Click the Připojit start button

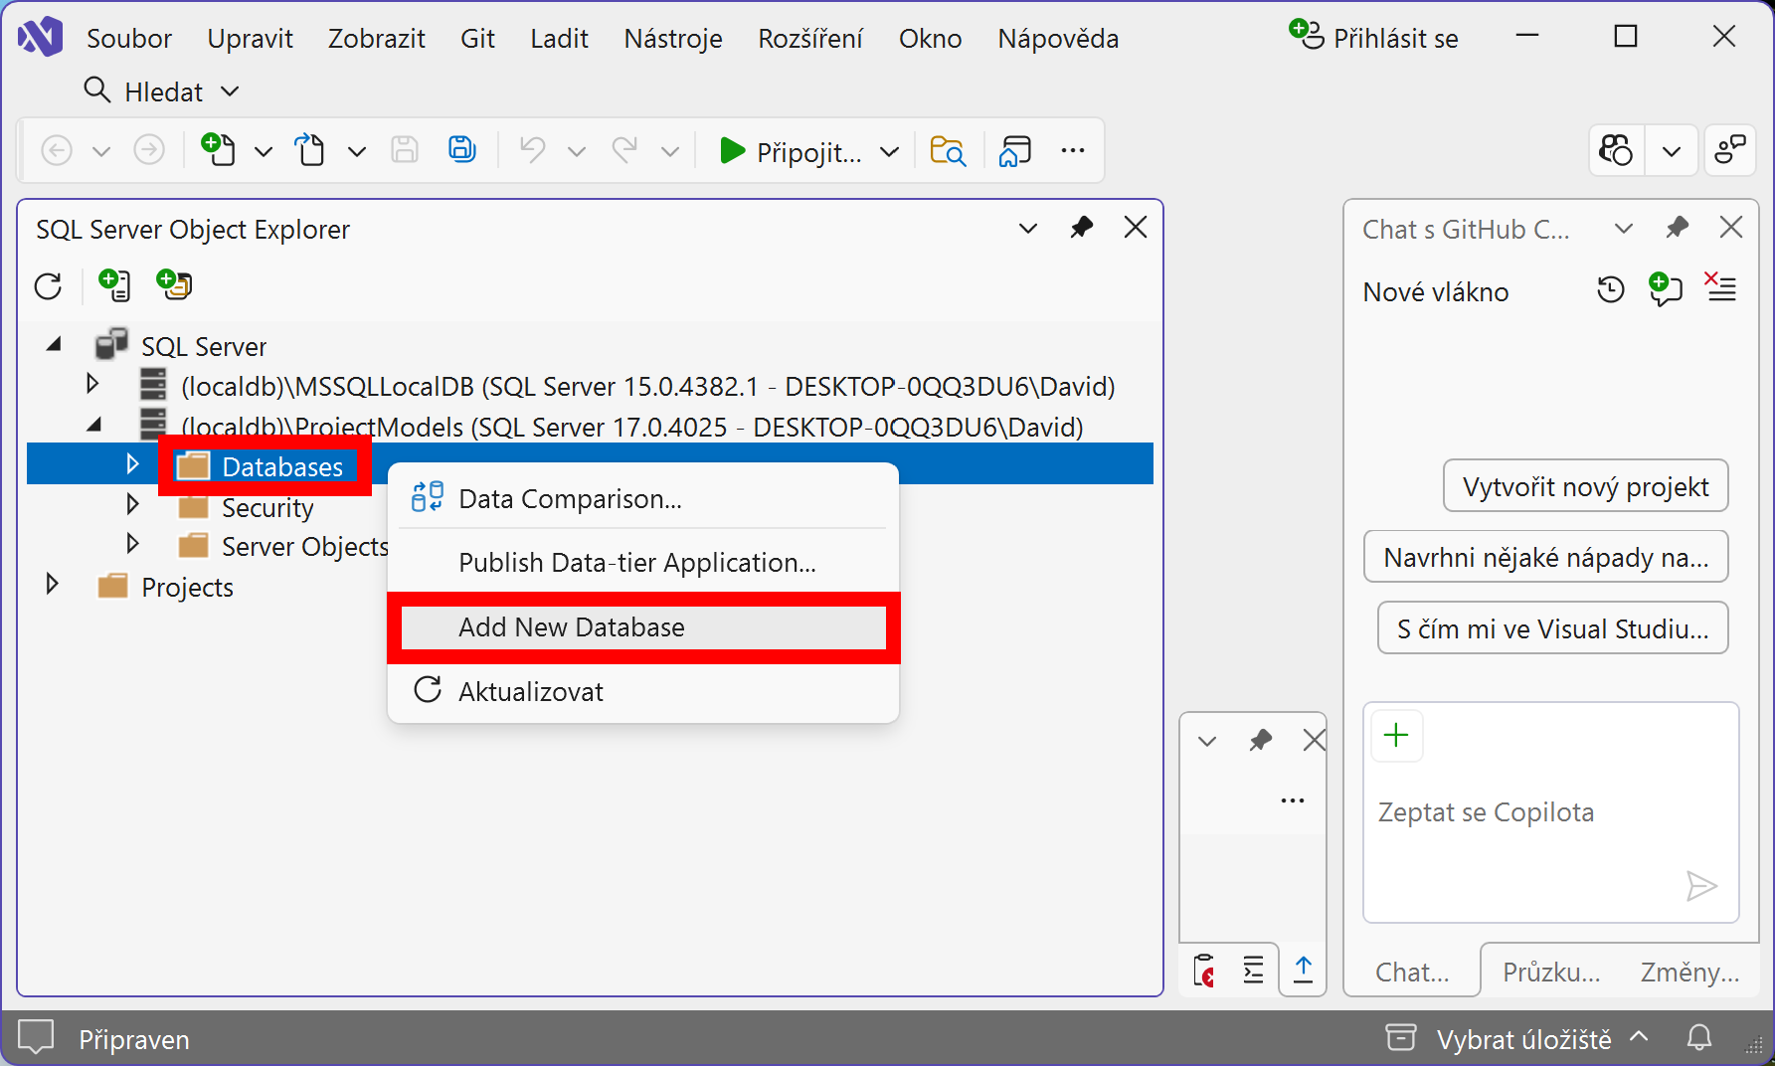(791, 152)
